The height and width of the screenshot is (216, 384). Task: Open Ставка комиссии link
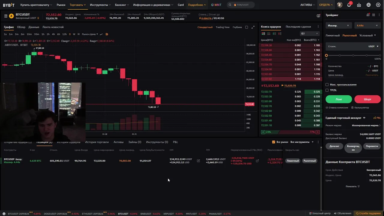coord(337,107)
